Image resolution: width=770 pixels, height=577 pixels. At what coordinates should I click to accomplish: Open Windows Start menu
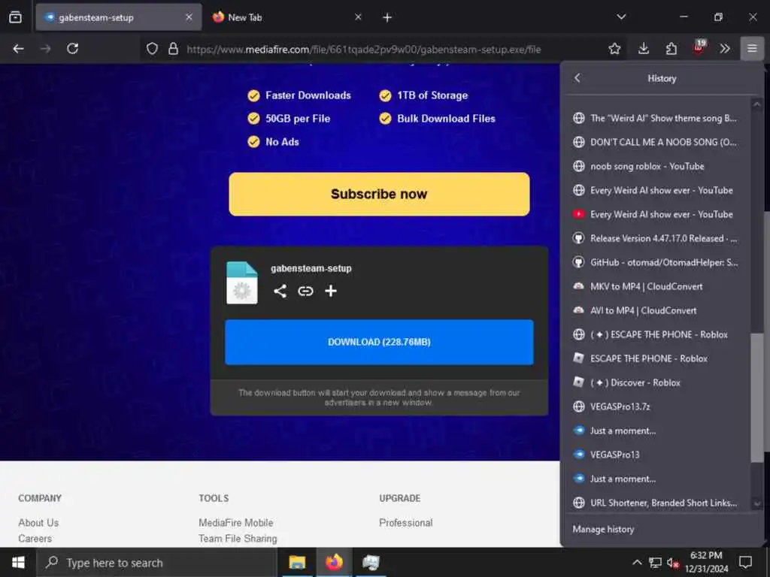(x=18, y=562)
